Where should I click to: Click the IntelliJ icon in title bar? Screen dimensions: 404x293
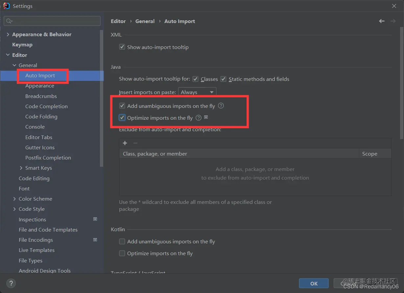tap(6, 6)
